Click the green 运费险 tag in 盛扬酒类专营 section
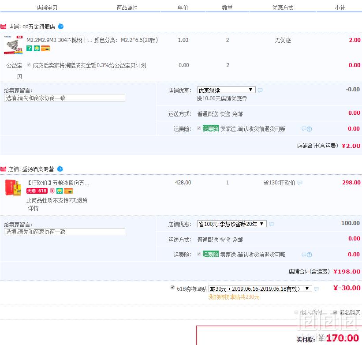The image size is (362, 345). [211, 254]
